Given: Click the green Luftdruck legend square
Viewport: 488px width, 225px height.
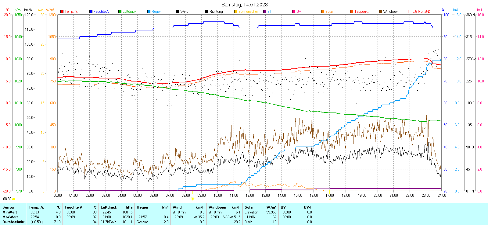Looking at the screenshot, I should point(120,12).
